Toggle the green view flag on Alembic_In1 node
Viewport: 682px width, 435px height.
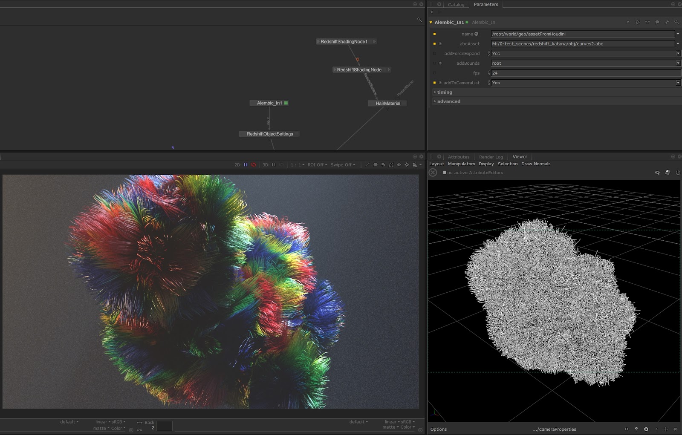(x=286, y=103)
